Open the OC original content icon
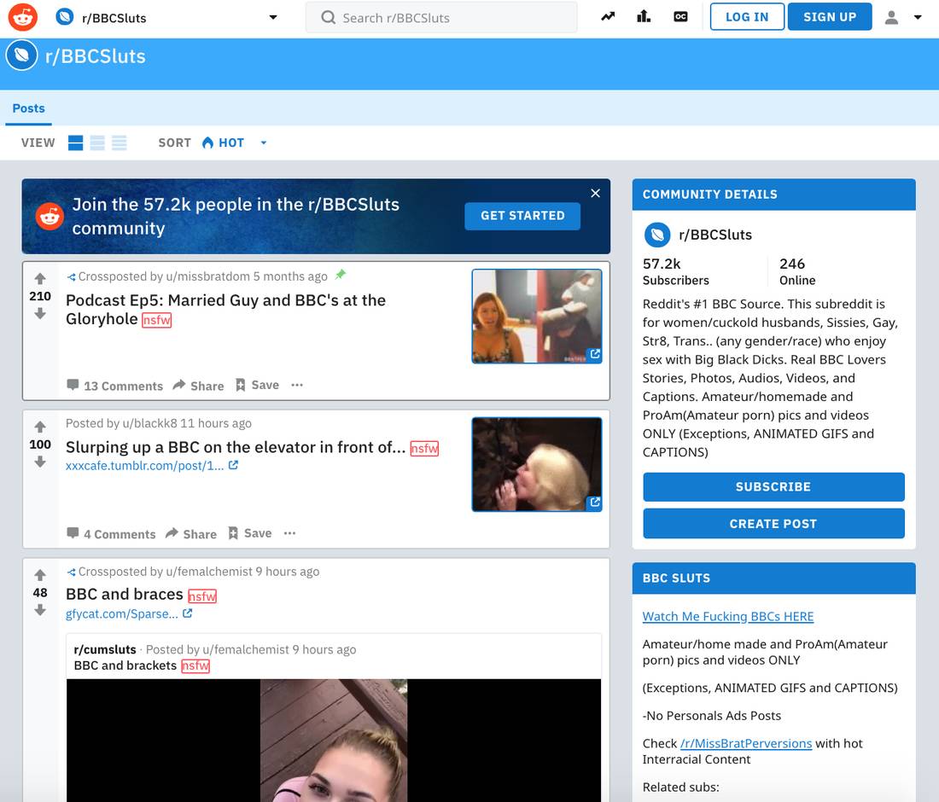Screen dimensions: 939x802 680,17
